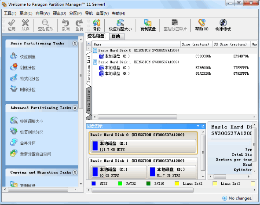Open the 帮助 (H) help toolbar icon

(x=201, y=25)
